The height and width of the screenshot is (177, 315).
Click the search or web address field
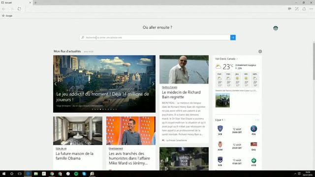pyautogui.click(x=155, y=37)
